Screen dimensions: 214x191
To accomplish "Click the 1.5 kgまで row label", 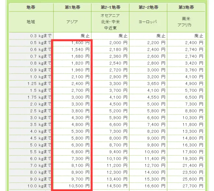I will click(41, 90).
